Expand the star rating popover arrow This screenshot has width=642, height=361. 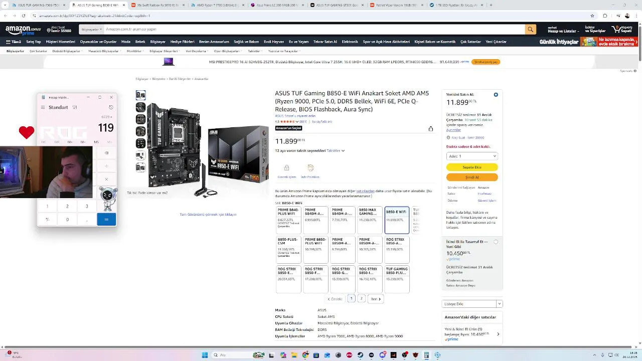pos(297,121)
